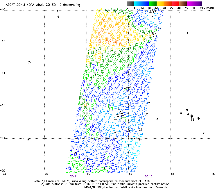Click the gray 0-5 knots color swatch
The image size is (215, 189).
coord(130,3)
